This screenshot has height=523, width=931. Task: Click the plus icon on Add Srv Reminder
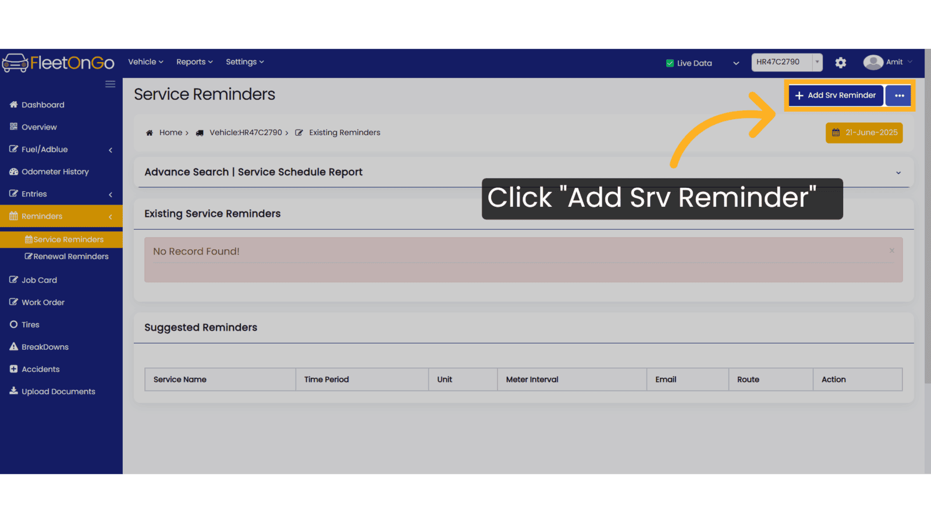point(799,95)
